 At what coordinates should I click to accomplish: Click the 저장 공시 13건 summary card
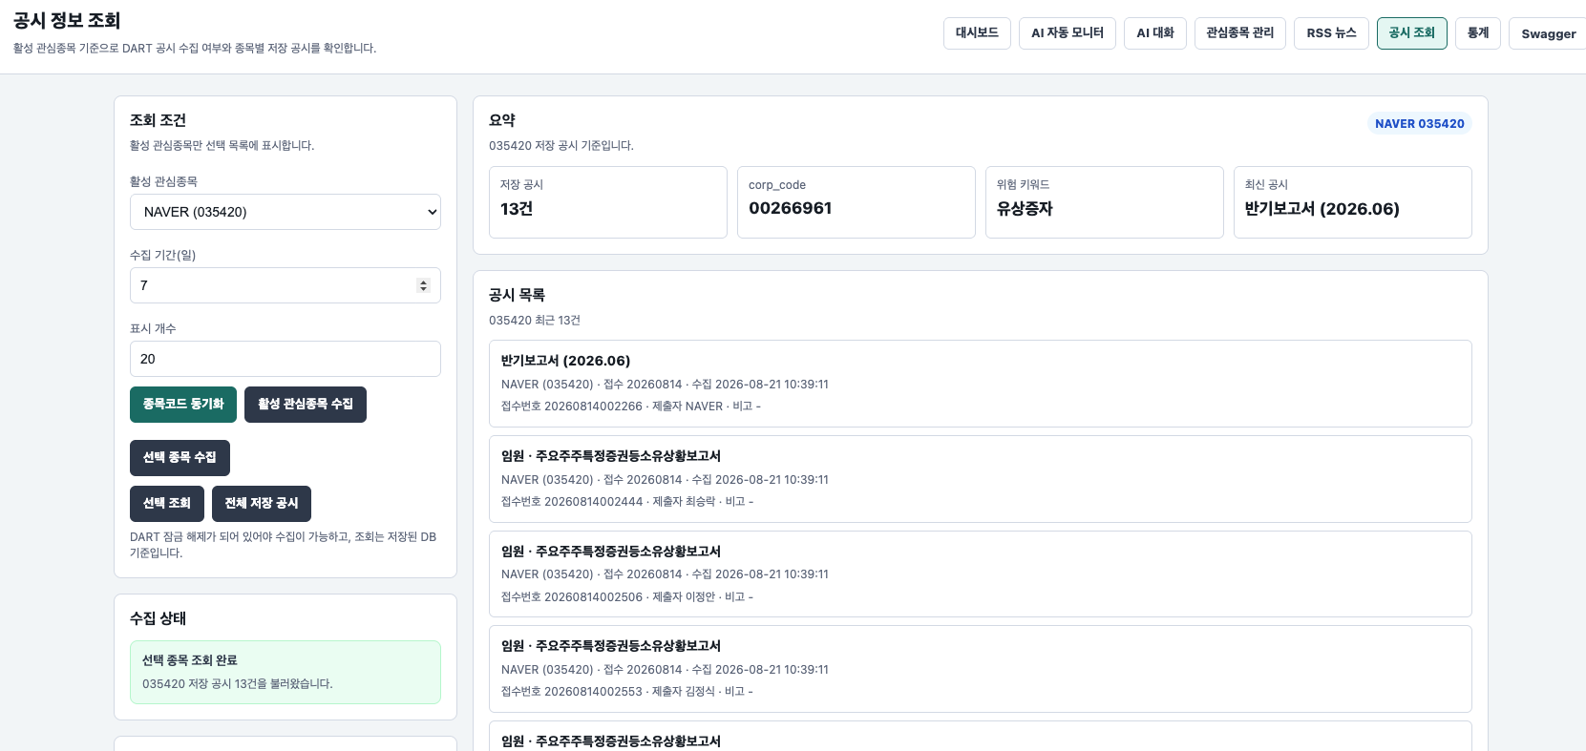(608, 202)
